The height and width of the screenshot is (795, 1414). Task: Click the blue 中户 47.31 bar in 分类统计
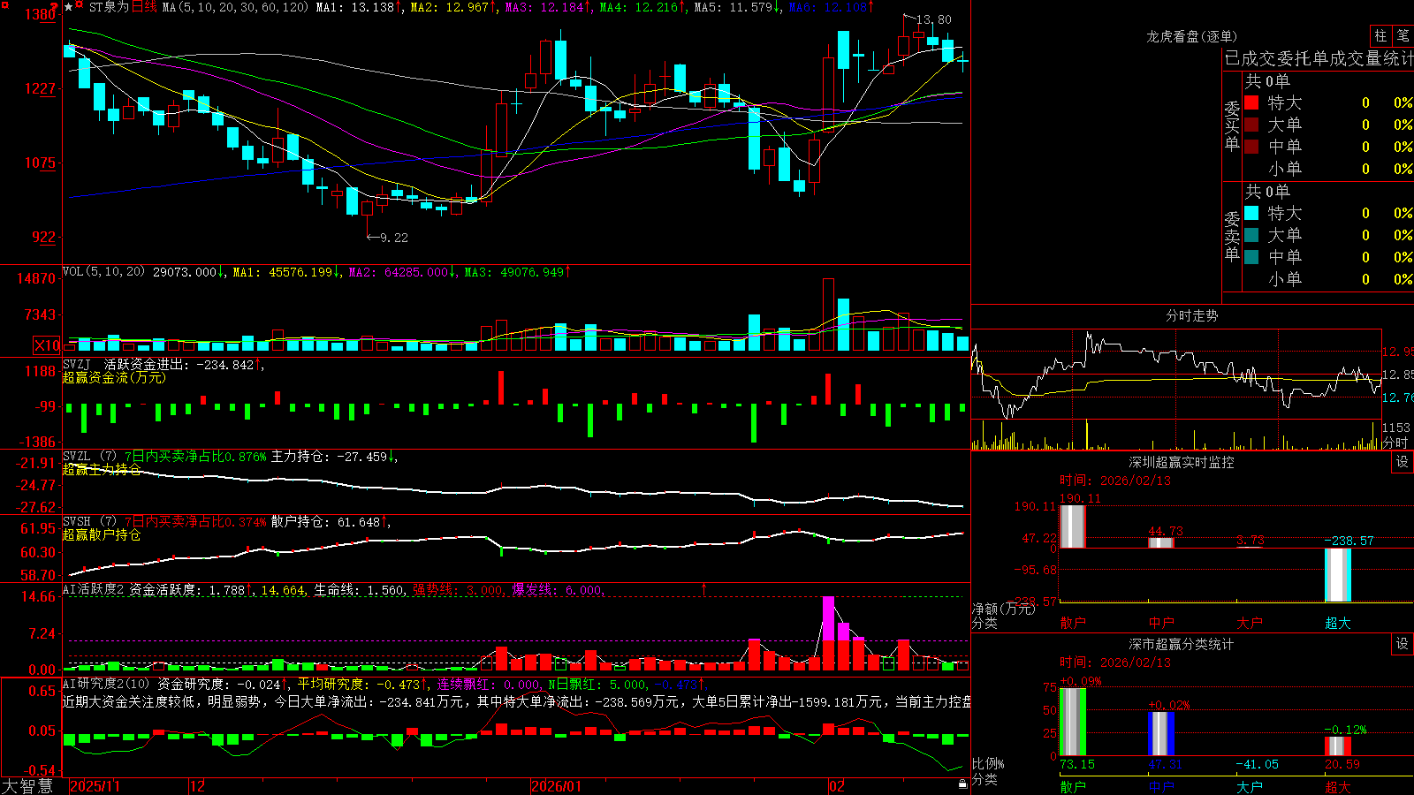pyautogui.click(x=1161, y=733)
